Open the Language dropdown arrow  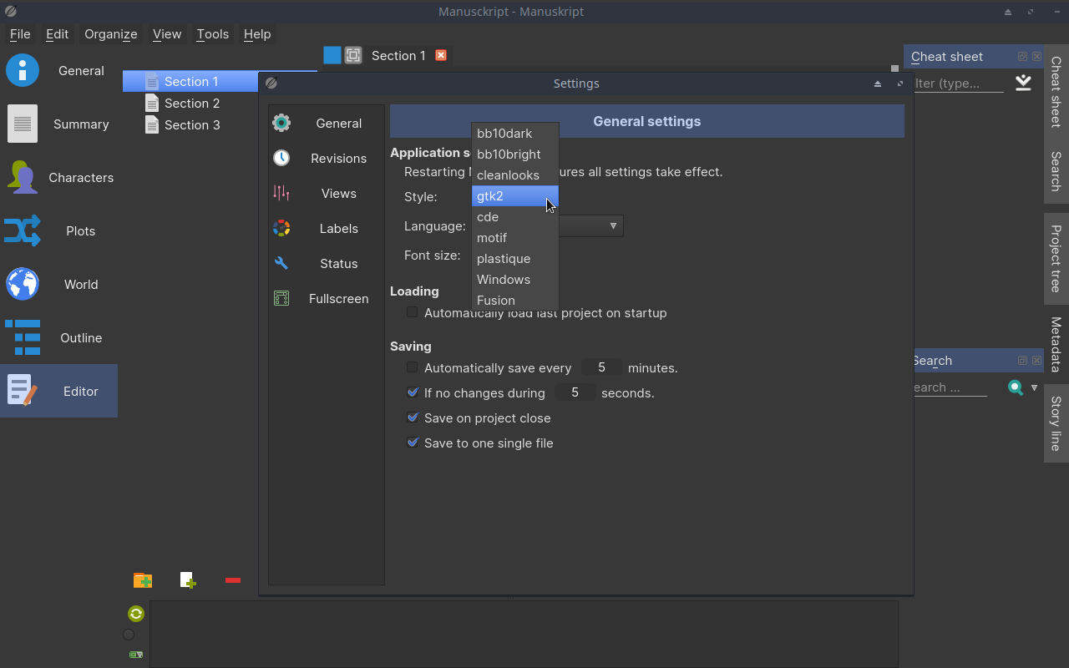point(613,226)
